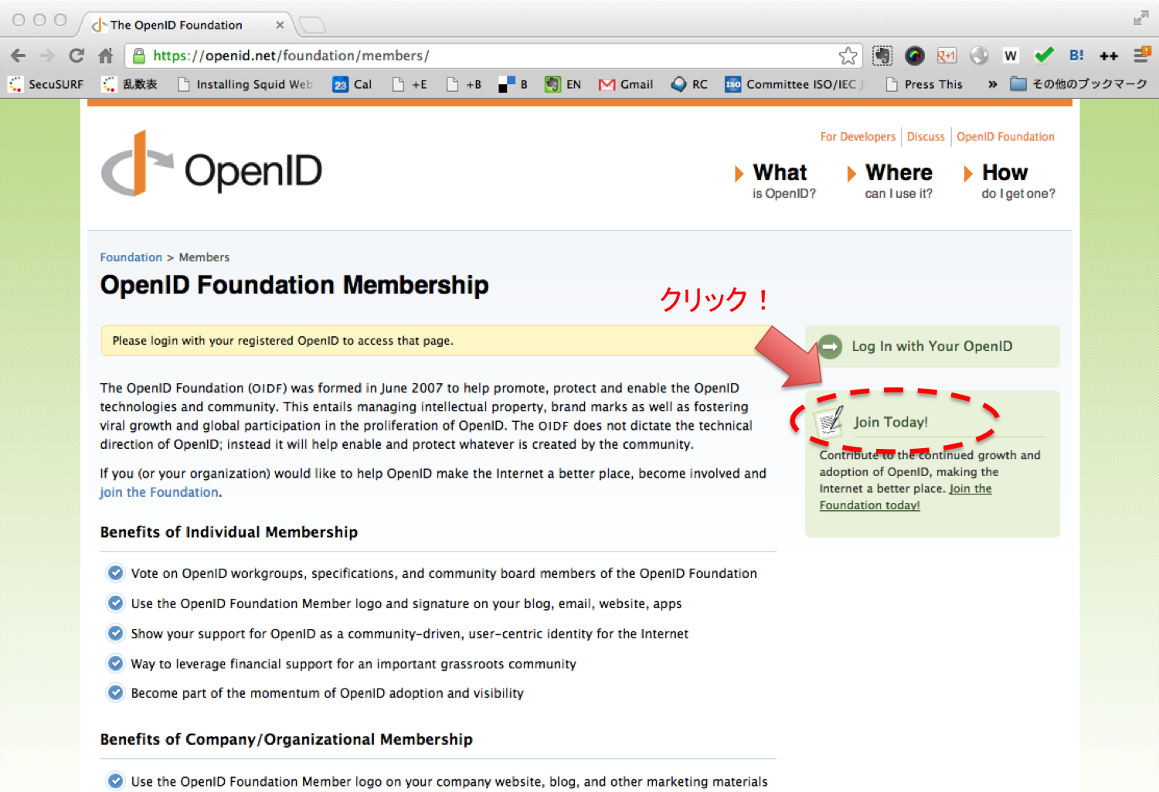Open the OpenID Foundation header link
The image size is (1159, 792).
click(1005, 137)
